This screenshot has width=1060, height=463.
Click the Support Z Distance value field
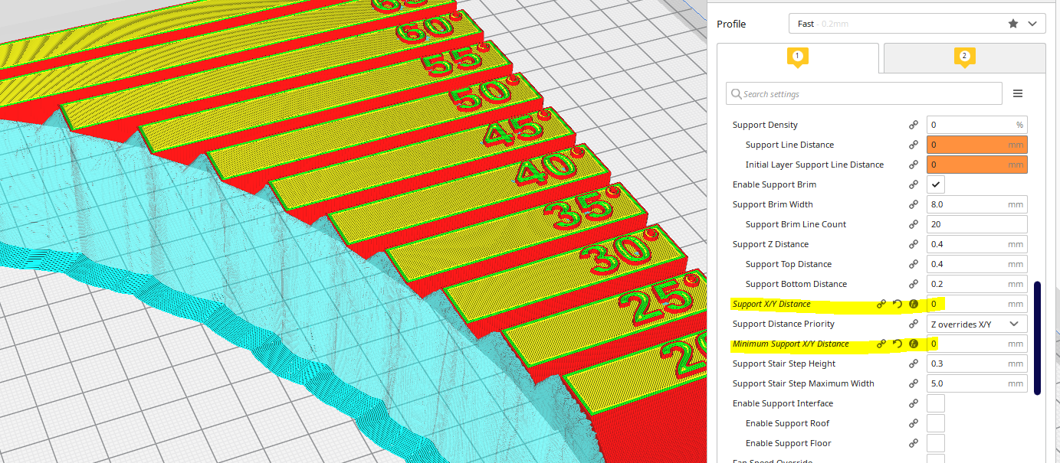tap(977, 244)
